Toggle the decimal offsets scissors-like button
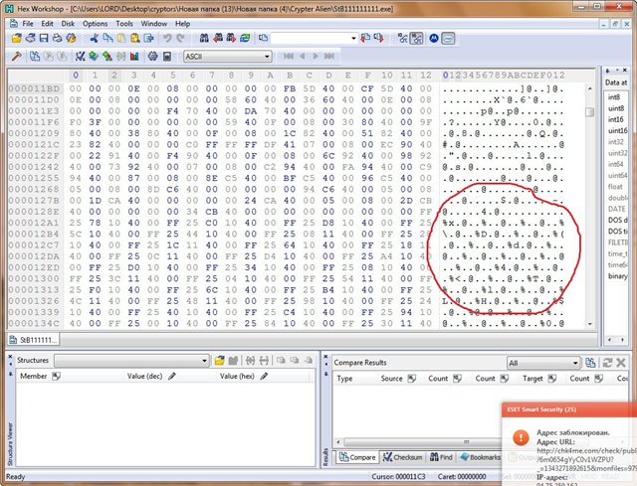 click(x=402, y=38)
